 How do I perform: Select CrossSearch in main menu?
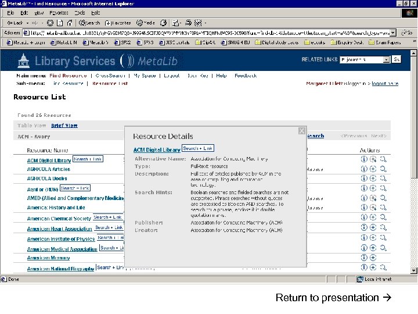[110, 76]
